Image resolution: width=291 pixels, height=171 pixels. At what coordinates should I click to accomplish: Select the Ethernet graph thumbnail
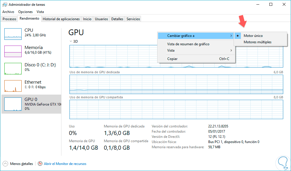click(x=13, y=86)
